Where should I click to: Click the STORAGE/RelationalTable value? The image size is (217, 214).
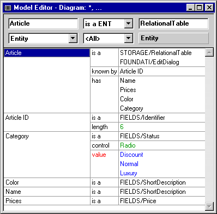tap(156, 53)
